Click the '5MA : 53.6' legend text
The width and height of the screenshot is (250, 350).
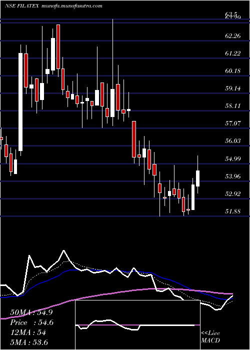29,342
